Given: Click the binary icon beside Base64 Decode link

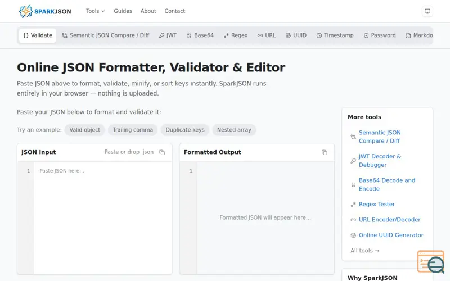Looking at the screenshot, I should (353, 185).
